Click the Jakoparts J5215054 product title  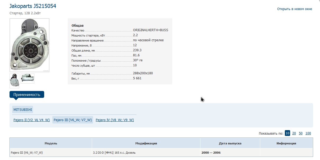coord(33,6)
